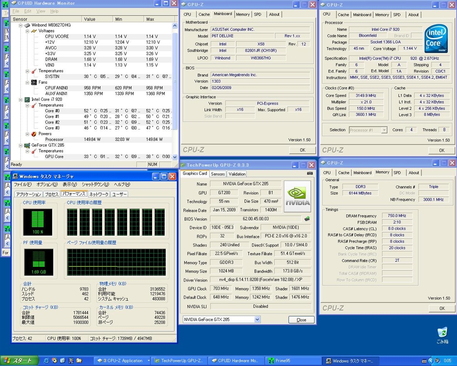Click the NVIDIA logo in GPU-Z
The width and height of the screenshot is (457, 366).
(297, 196)
